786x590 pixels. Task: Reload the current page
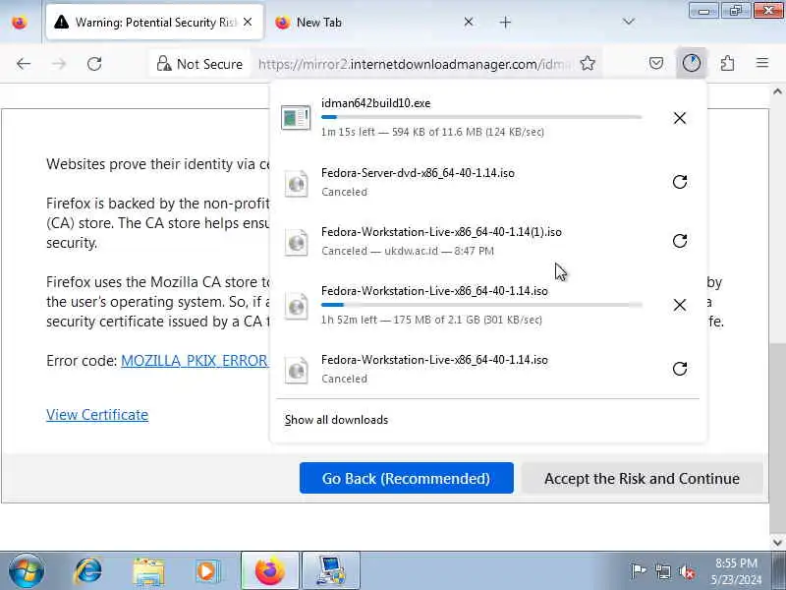[94, 64]
